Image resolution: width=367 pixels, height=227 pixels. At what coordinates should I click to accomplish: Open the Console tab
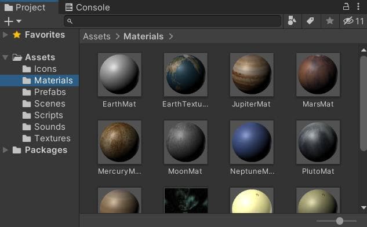point(88,8)
